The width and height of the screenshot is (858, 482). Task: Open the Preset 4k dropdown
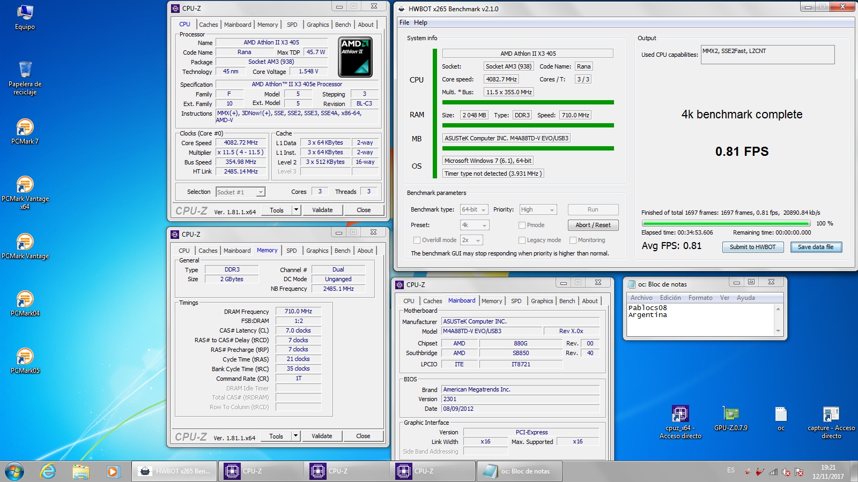point(474,225)
